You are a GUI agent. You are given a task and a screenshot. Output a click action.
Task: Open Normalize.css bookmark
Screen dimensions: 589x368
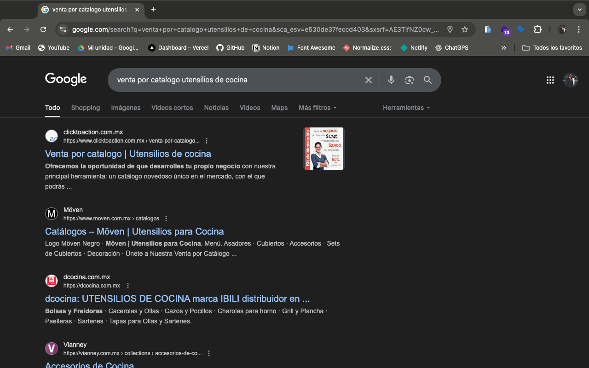tap(367, 47)
